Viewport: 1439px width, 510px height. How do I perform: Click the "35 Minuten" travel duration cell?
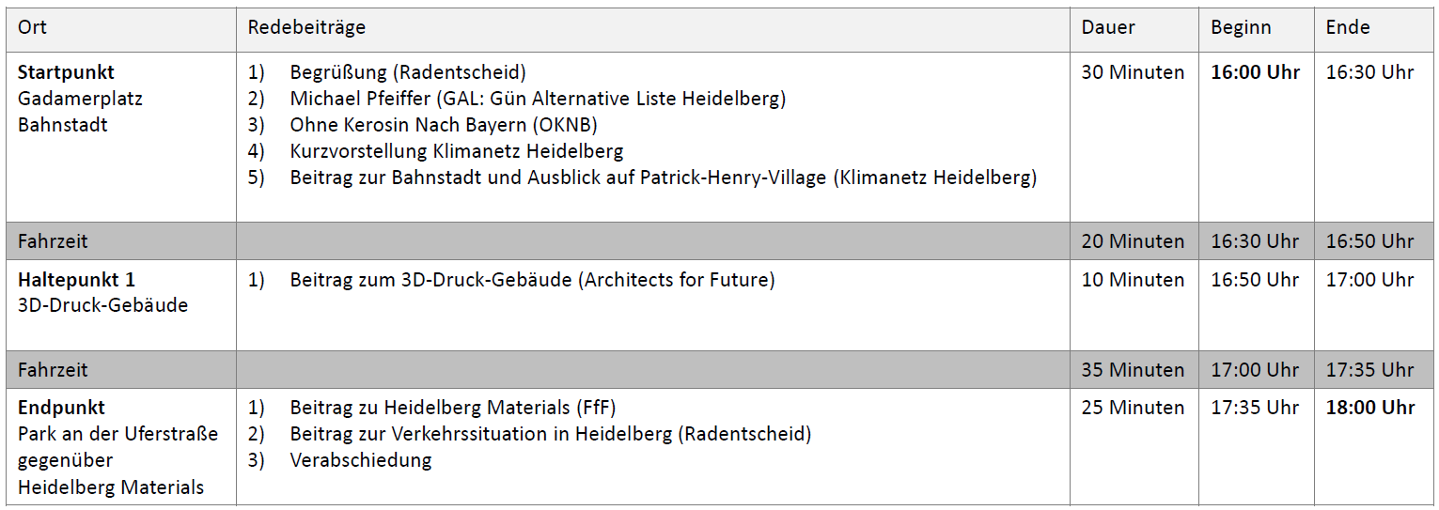pyautogui.click(x=1133, y=370)
